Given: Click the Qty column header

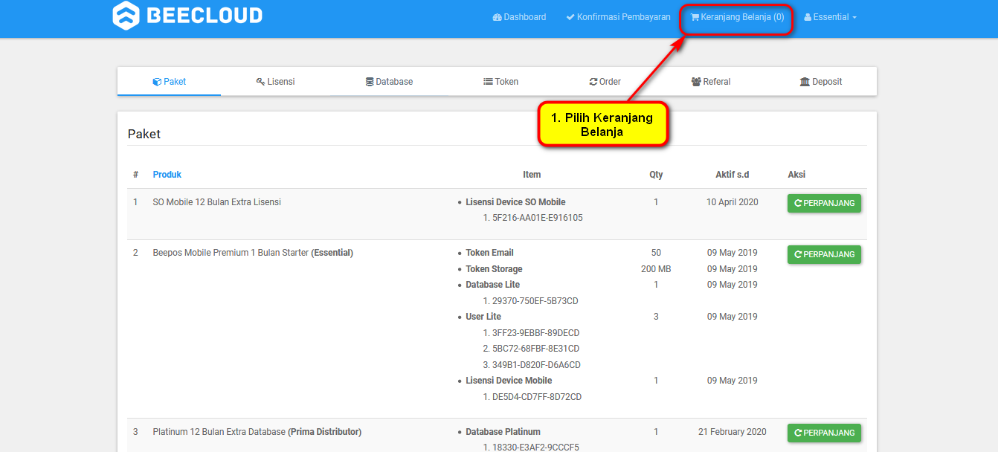Looking at the screenshot, I should (x=656, y=175).
